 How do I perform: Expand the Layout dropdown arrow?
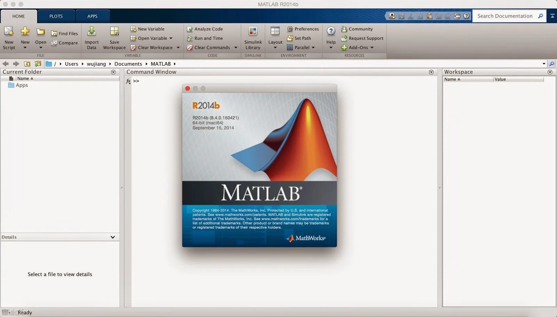[x=275, y=48]
